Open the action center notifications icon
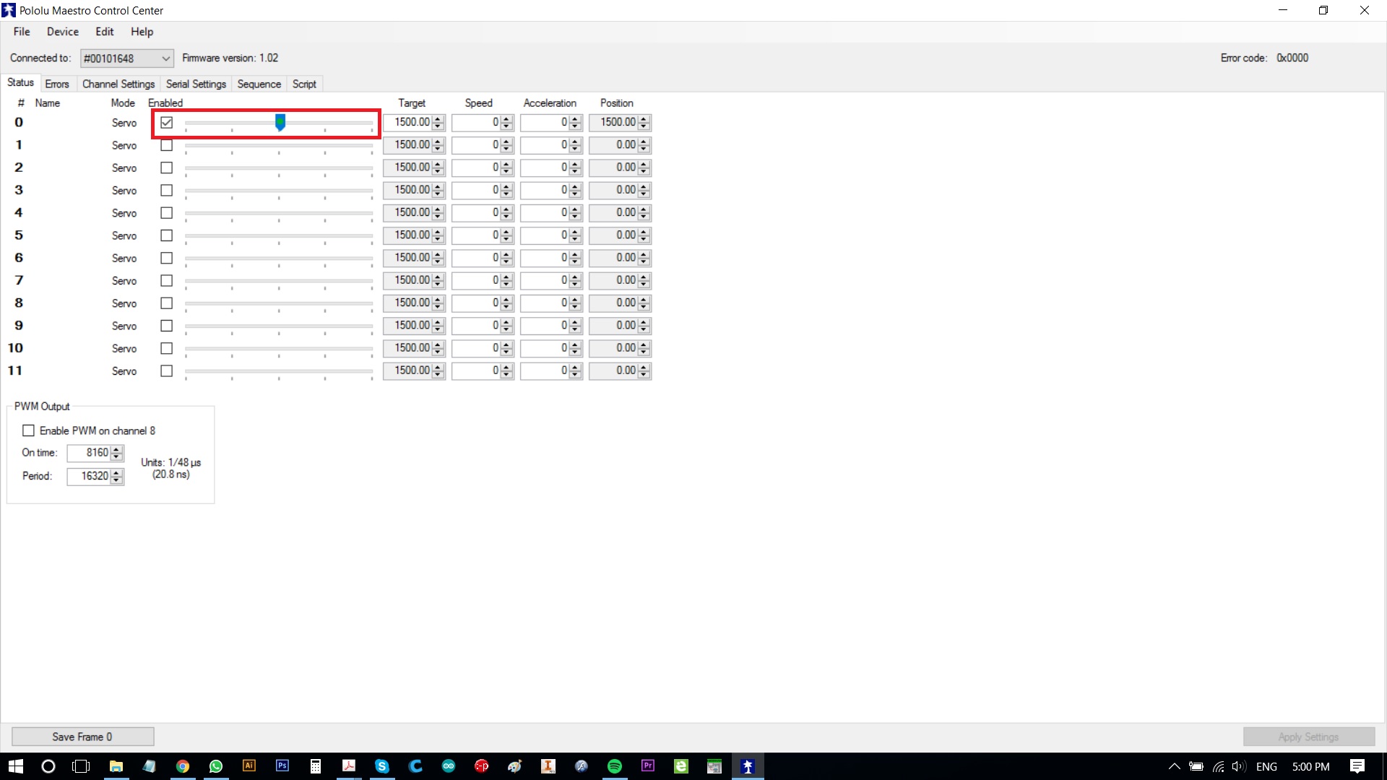The height and width of the screenshot is (780, 1387). tap(1357, 766)
